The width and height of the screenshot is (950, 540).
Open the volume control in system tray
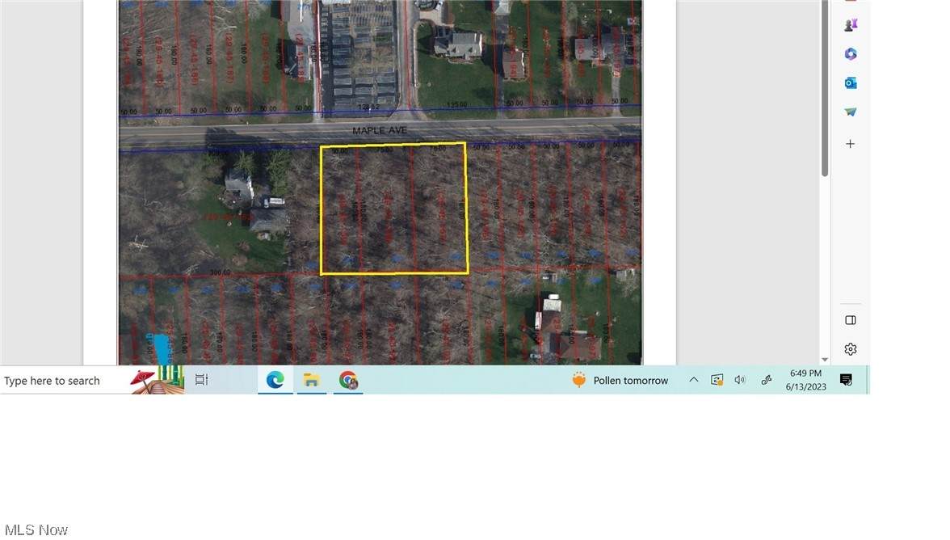pos(739,380)
